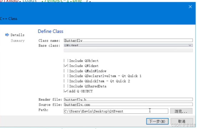This screenshot has height=129, width=197.
Task: Click the 取消 cancel button
Action: [182, 121]
